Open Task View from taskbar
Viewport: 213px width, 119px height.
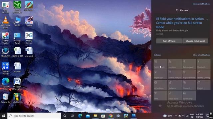pos(72,116)
